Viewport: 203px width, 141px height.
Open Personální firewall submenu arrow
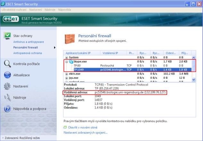click(x=55, y=48)
